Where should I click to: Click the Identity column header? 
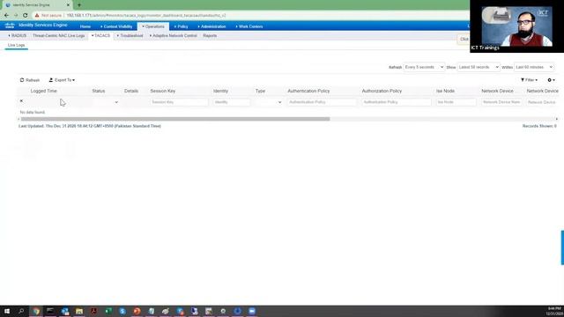220,92
